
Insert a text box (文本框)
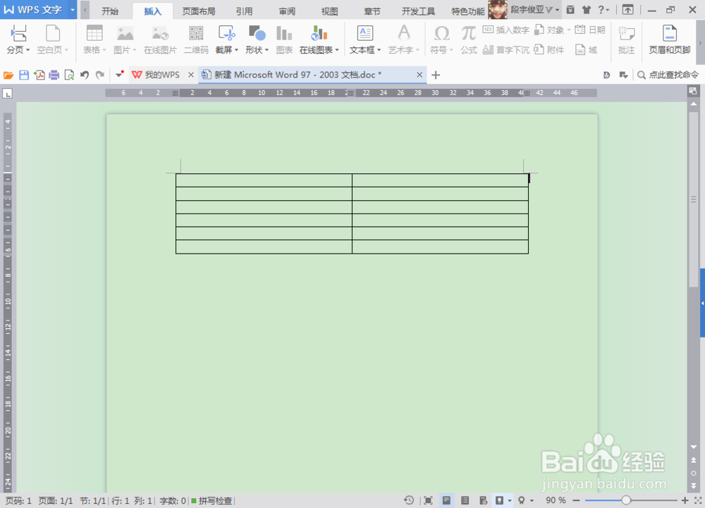coord(364,39)
